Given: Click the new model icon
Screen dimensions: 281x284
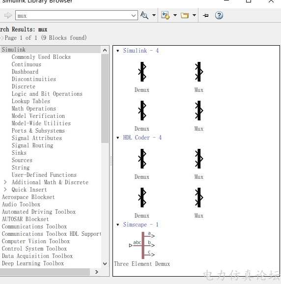Looking at the screenshot, I should pos(166,15).
